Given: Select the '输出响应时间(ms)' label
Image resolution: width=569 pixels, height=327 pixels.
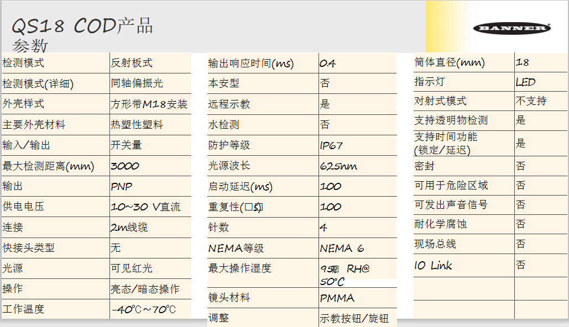Looking at the screenshot, I should 250,64.
